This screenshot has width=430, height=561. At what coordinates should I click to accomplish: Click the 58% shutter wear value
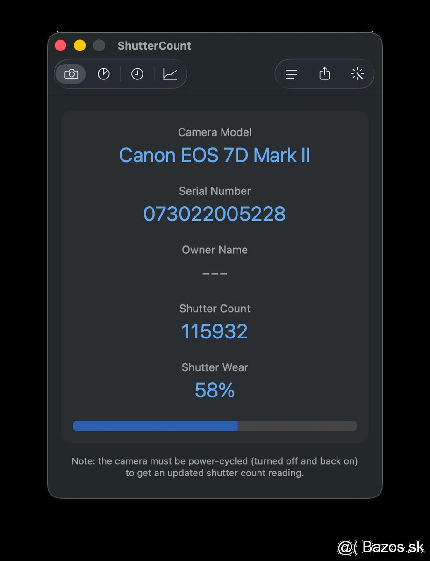(x=215, y=390)
